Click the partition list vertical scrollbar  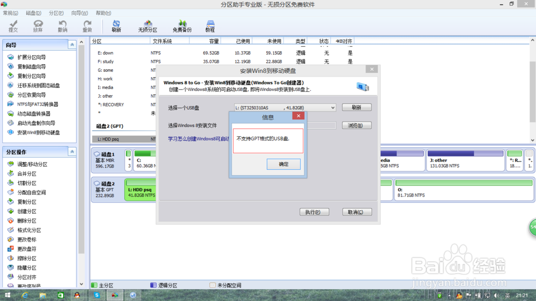532,92
